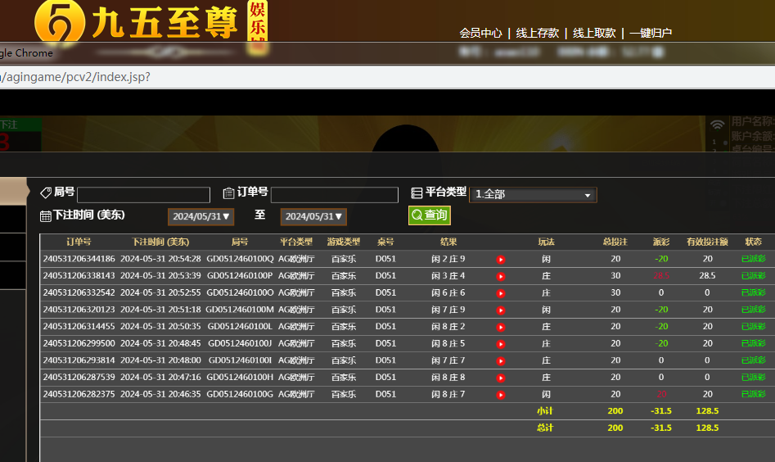
Task: Click replay icon for round GD0512460100M
Action: point(501,310)
